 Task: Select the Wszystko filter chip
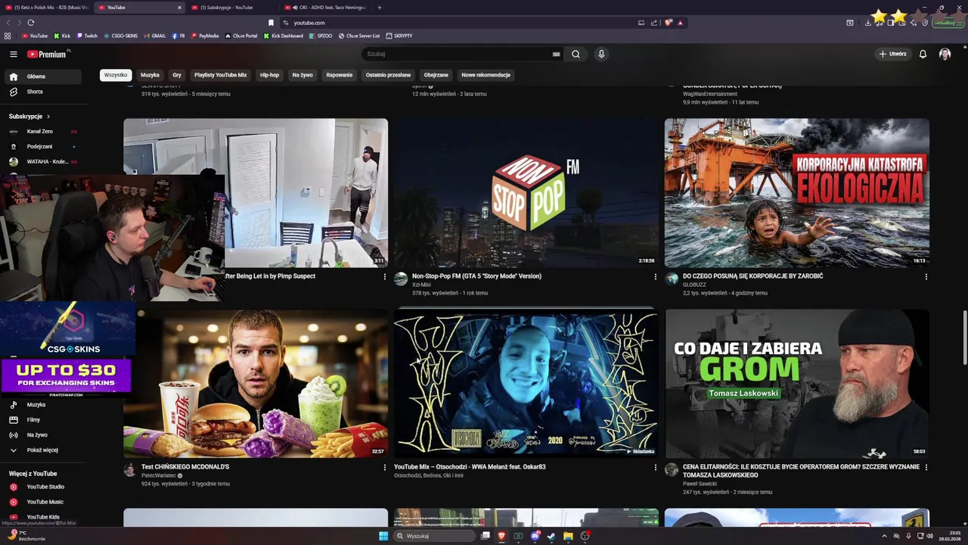coord(116,75)
